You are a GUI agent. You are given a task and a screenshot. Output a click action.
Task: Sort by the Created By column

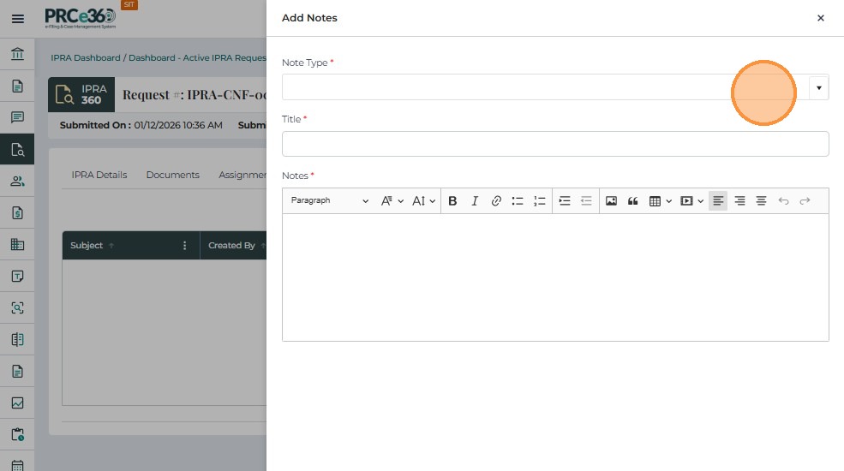[232, 245]
